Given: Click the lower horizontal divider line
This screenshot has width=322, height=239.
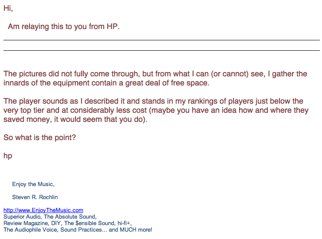Looking at the screenshot, I should 161,50.
